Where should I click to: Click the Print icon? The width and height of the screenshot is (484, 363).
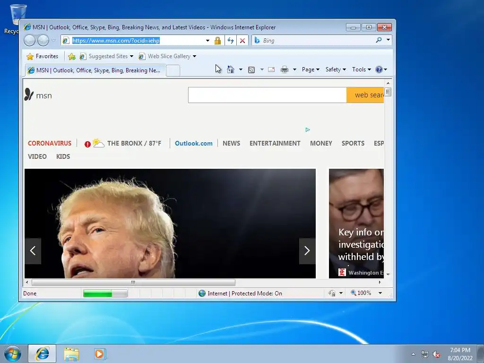(284, 69)
